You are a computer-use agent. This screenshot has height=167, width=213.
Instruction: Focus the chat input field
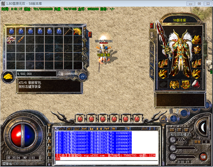click(106, 162)
